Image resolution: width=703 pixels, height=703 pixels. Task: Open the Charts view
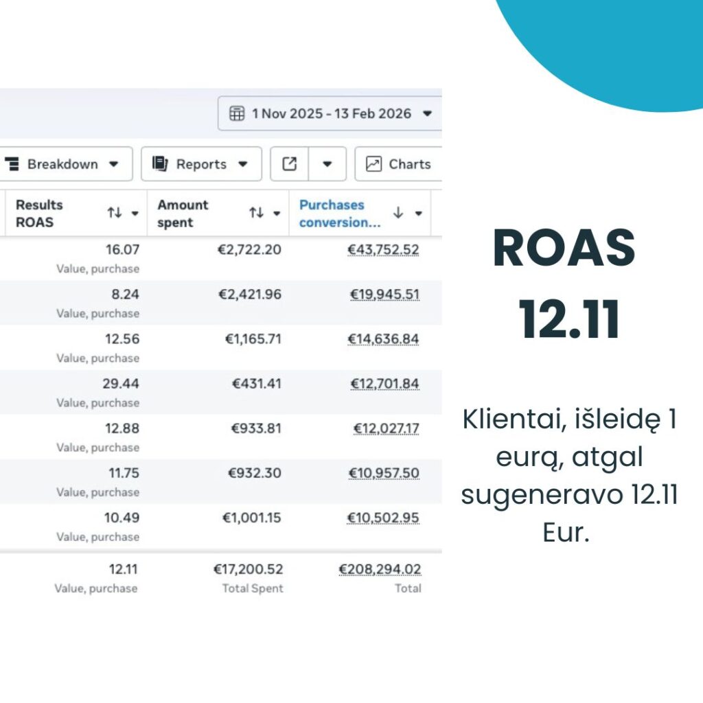click(399, 164)
